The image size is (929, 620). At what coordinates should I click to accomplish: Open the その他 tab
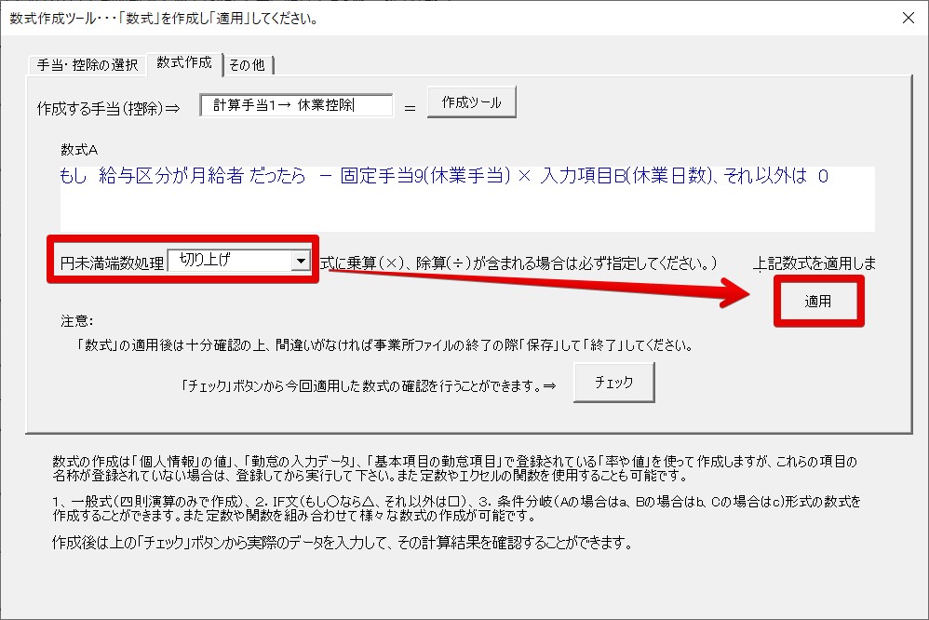[x=247, y=64]
